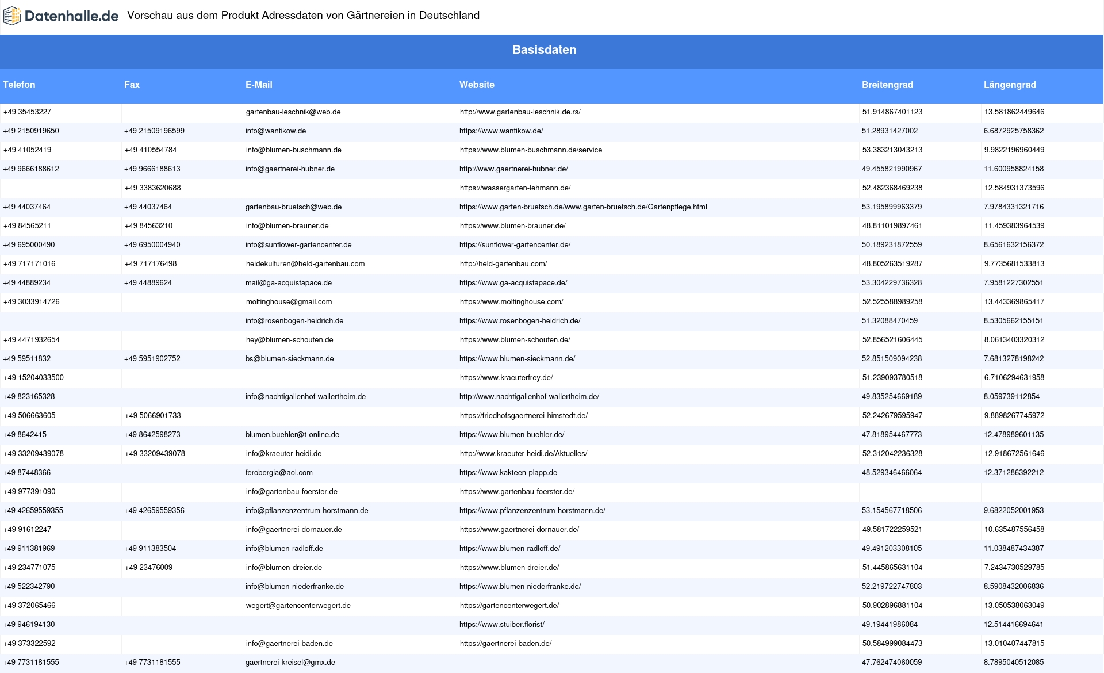Click longitude value 8.059739112854

tap(1011, 397)
